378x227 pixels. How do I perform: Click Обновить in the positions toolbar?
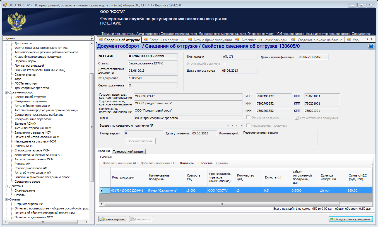[x=186, y=163]
